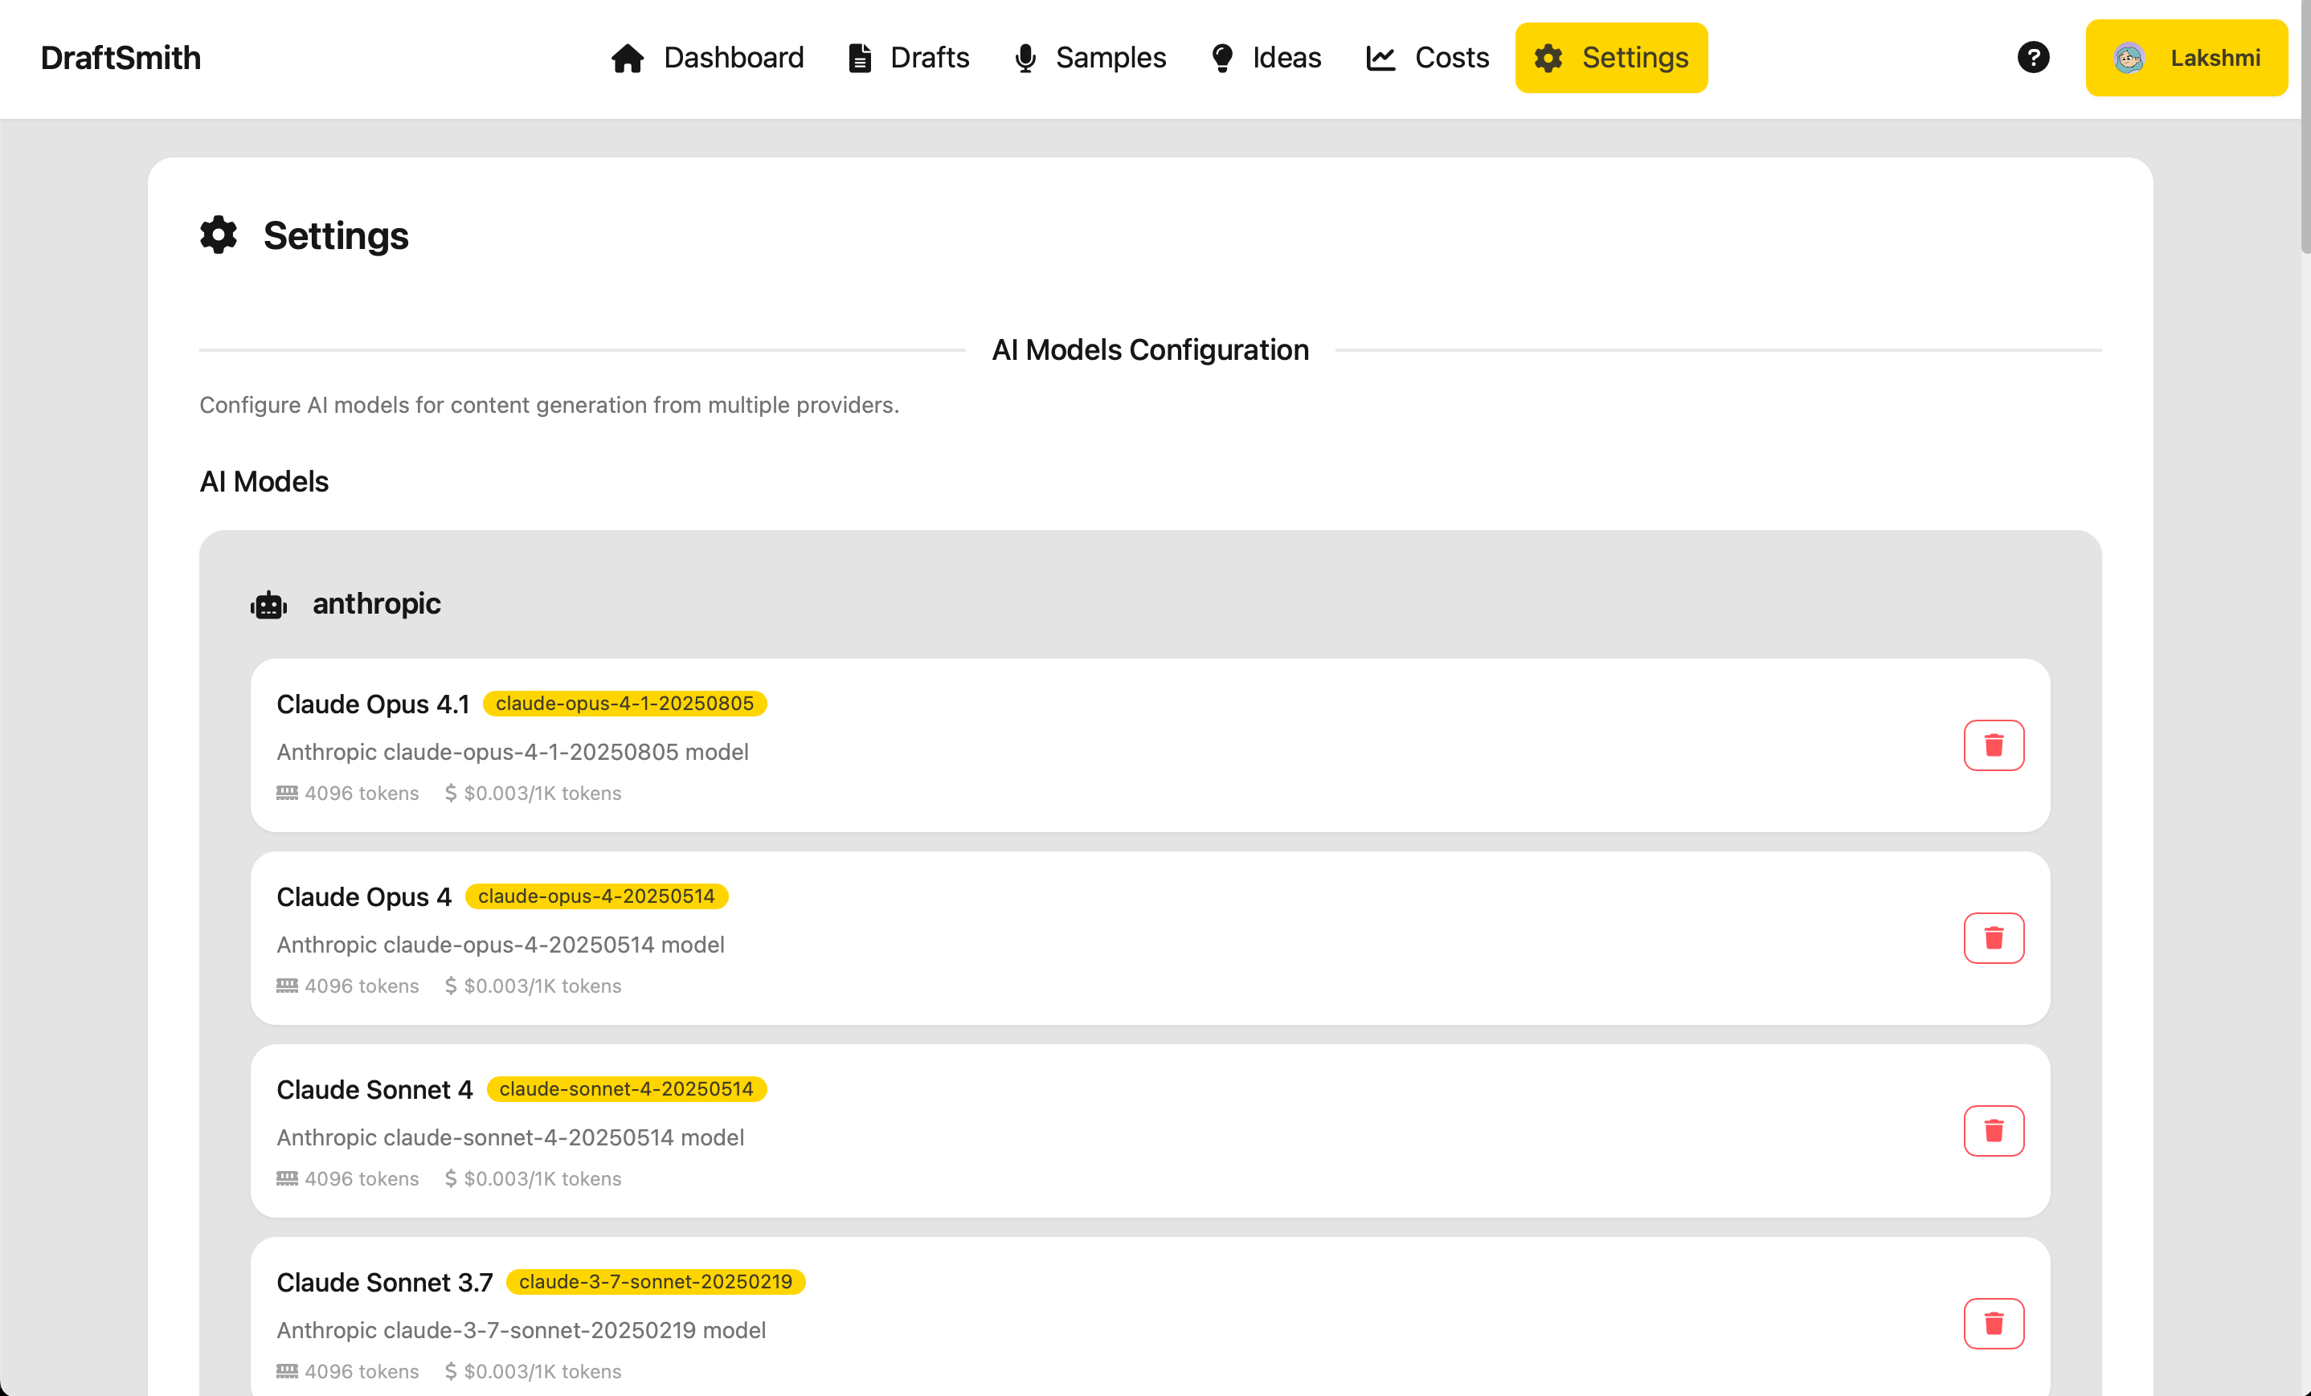
Task: Select the Claude Sonnet 3.7 title
Action: tap(385, 1283)
